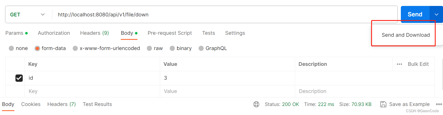Click the empty Key field in new row
This screenshot has height=115, width=443.
point(92,91)
